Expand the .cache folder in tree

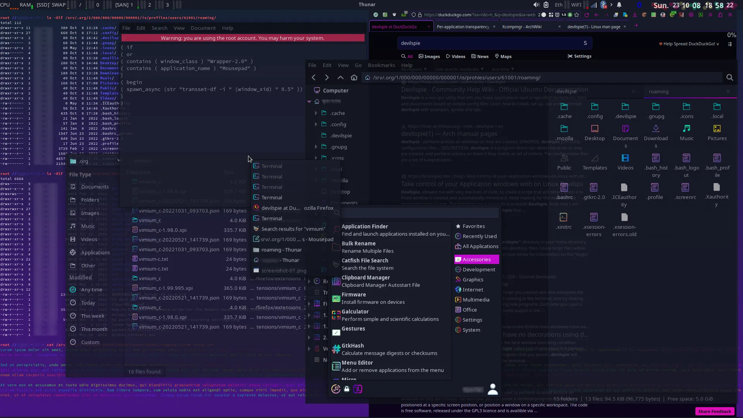click(316, 113)
